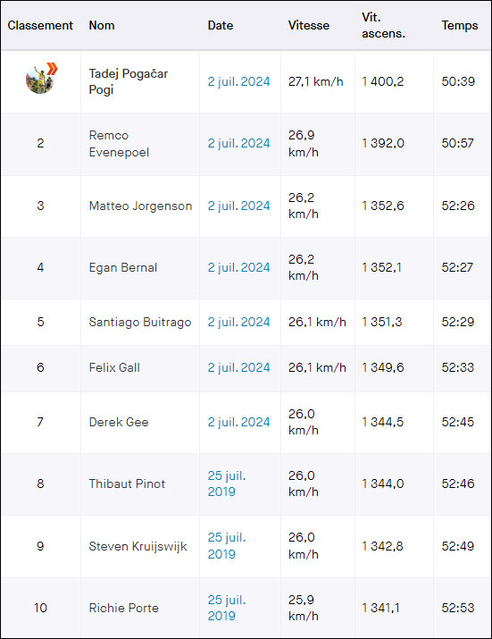The image size is (492, 639).
Task: Open Derek Gee's date link
Action: click(x=238, y=422)
